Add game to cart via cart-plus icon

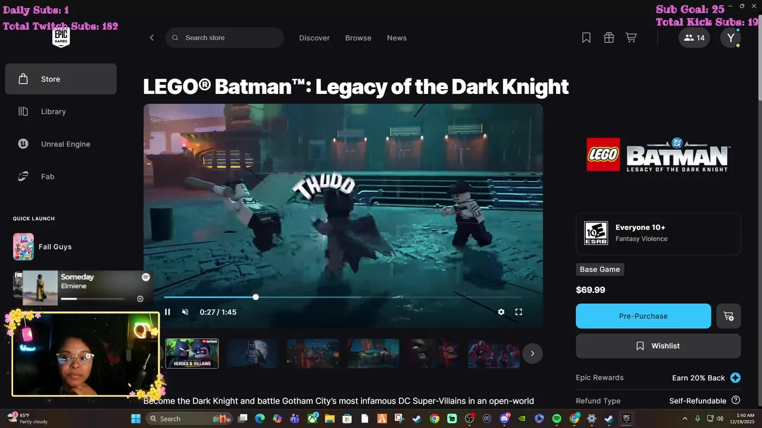click(729, 316)
